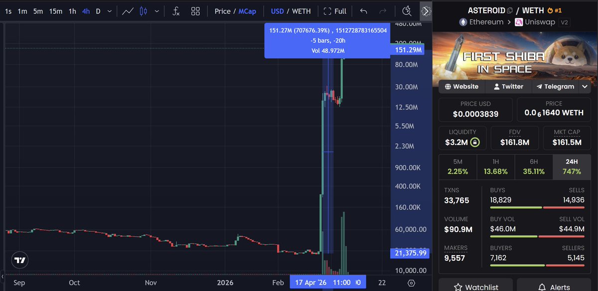Redo the chart action
598x291 pixels.
(383, 11)
